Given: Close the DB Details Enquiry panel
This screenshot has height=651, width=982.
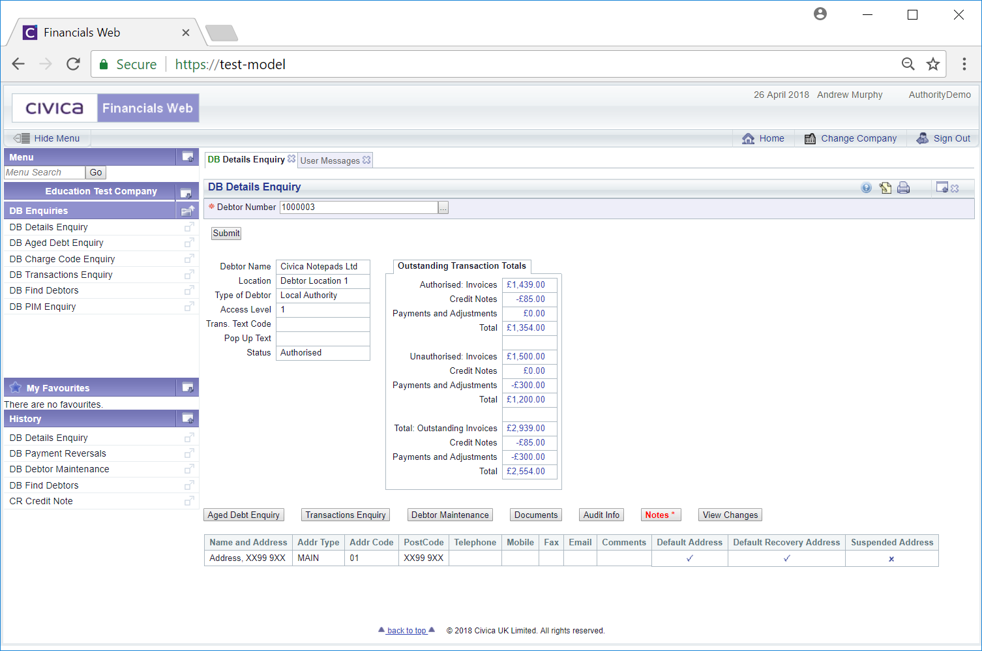Looking at the screenshot, I should 955,189.
